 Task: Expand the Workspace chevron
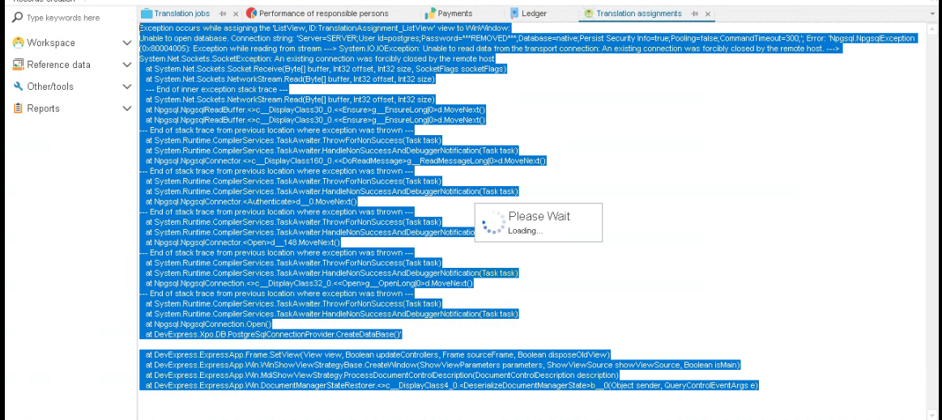(x=127, y=43)
